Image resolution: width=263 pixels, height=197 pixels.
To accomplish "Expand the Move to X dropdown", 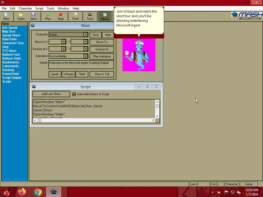I will click(63, 42).
